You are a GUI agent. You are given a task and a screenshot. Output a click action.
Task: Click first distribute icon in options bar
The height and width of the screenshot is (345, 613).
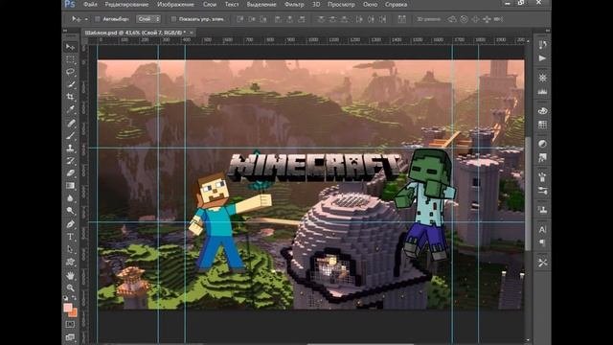point(321,19)
